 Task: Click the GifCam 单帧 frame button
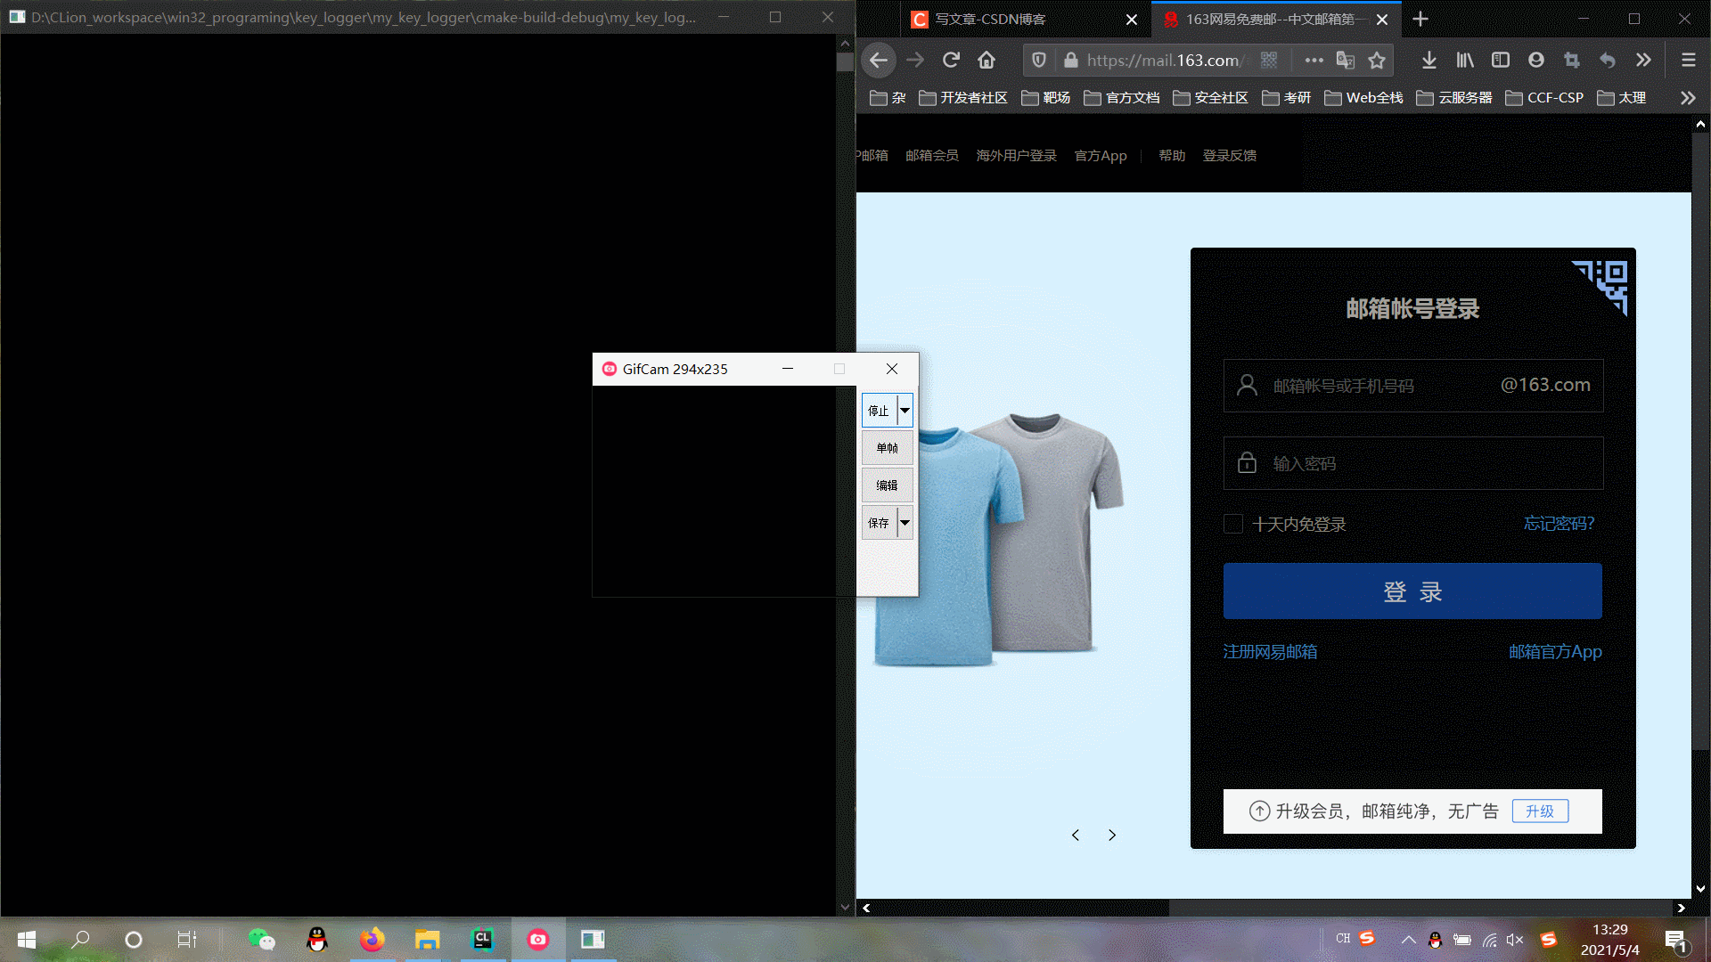(887, 448)
